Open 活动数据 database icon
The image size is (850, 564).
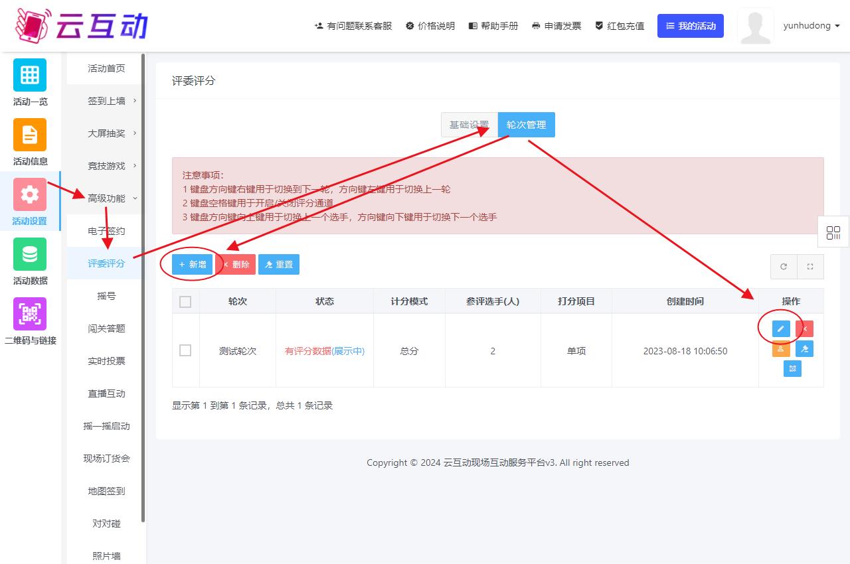click(30, 254)
